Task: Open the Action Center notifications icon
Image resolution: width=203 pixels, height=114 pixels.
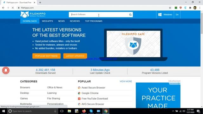Action: (x=198, y=111)
